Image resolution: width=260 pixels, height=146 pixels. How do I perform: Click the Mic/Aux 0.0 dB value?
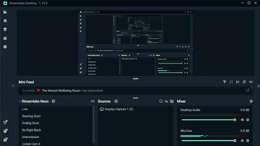[245, 131]
